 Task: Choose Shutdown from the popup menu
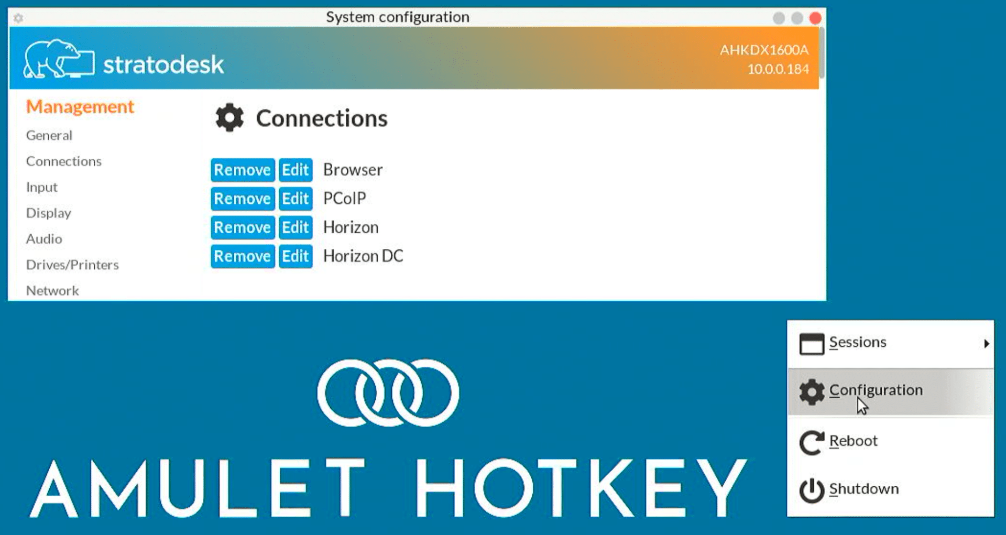pyautogui.click(x=890, y=490)
